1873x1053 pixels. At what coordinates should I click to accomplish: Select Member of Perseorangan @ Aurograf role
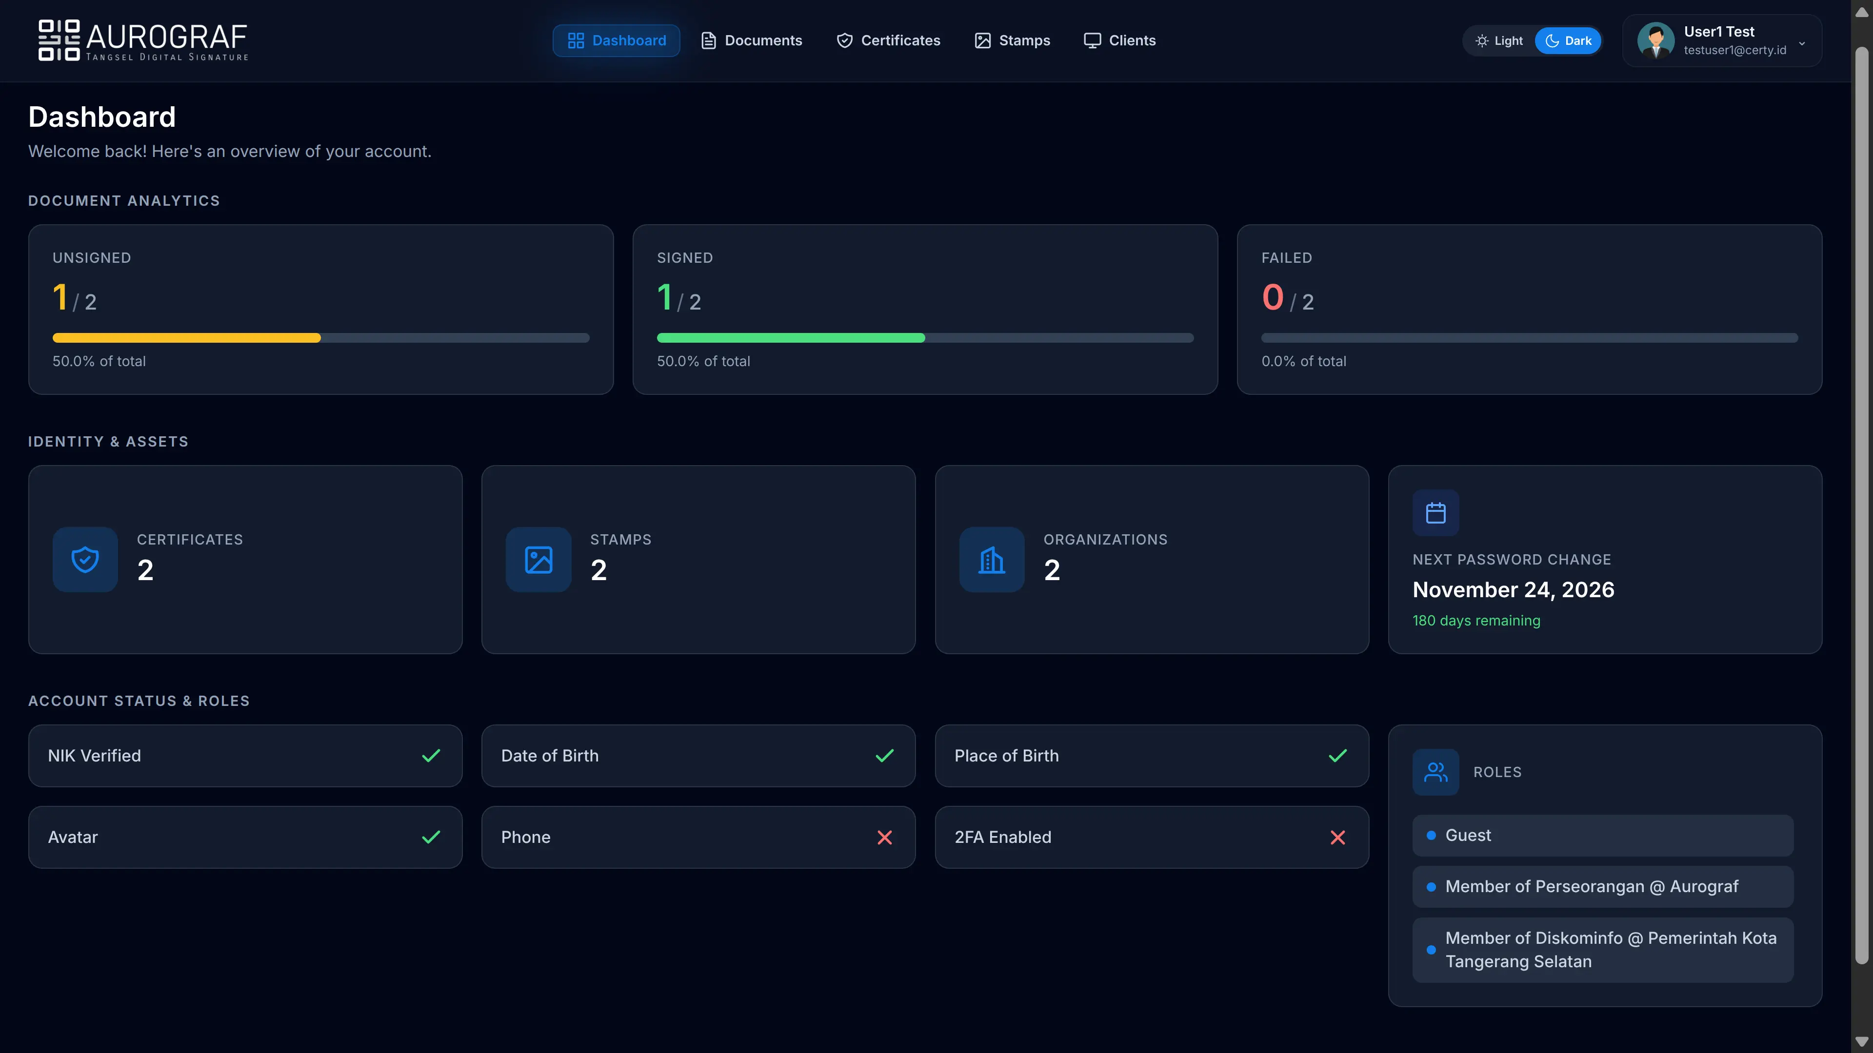(1602, 887)
